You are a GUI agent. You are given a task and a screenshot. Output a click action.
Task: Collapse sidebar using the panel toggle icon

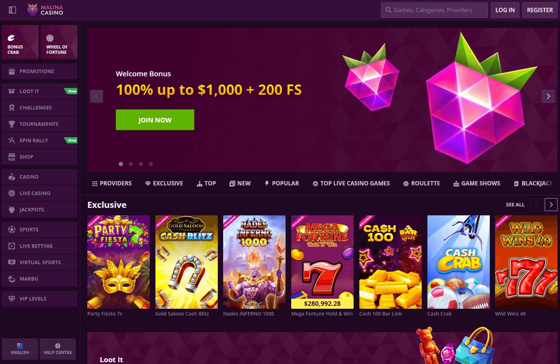pos(12,10)
